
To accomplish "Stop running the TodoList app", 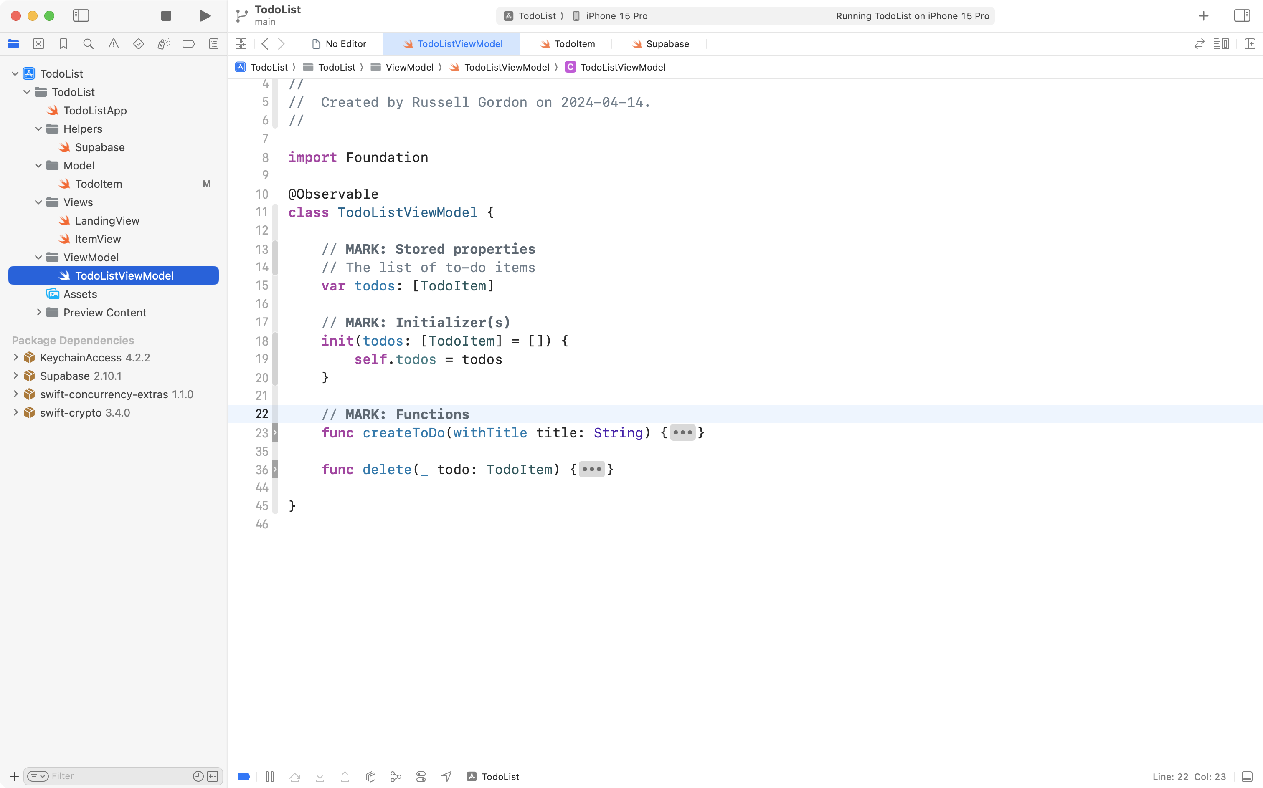I will (166, 15).
